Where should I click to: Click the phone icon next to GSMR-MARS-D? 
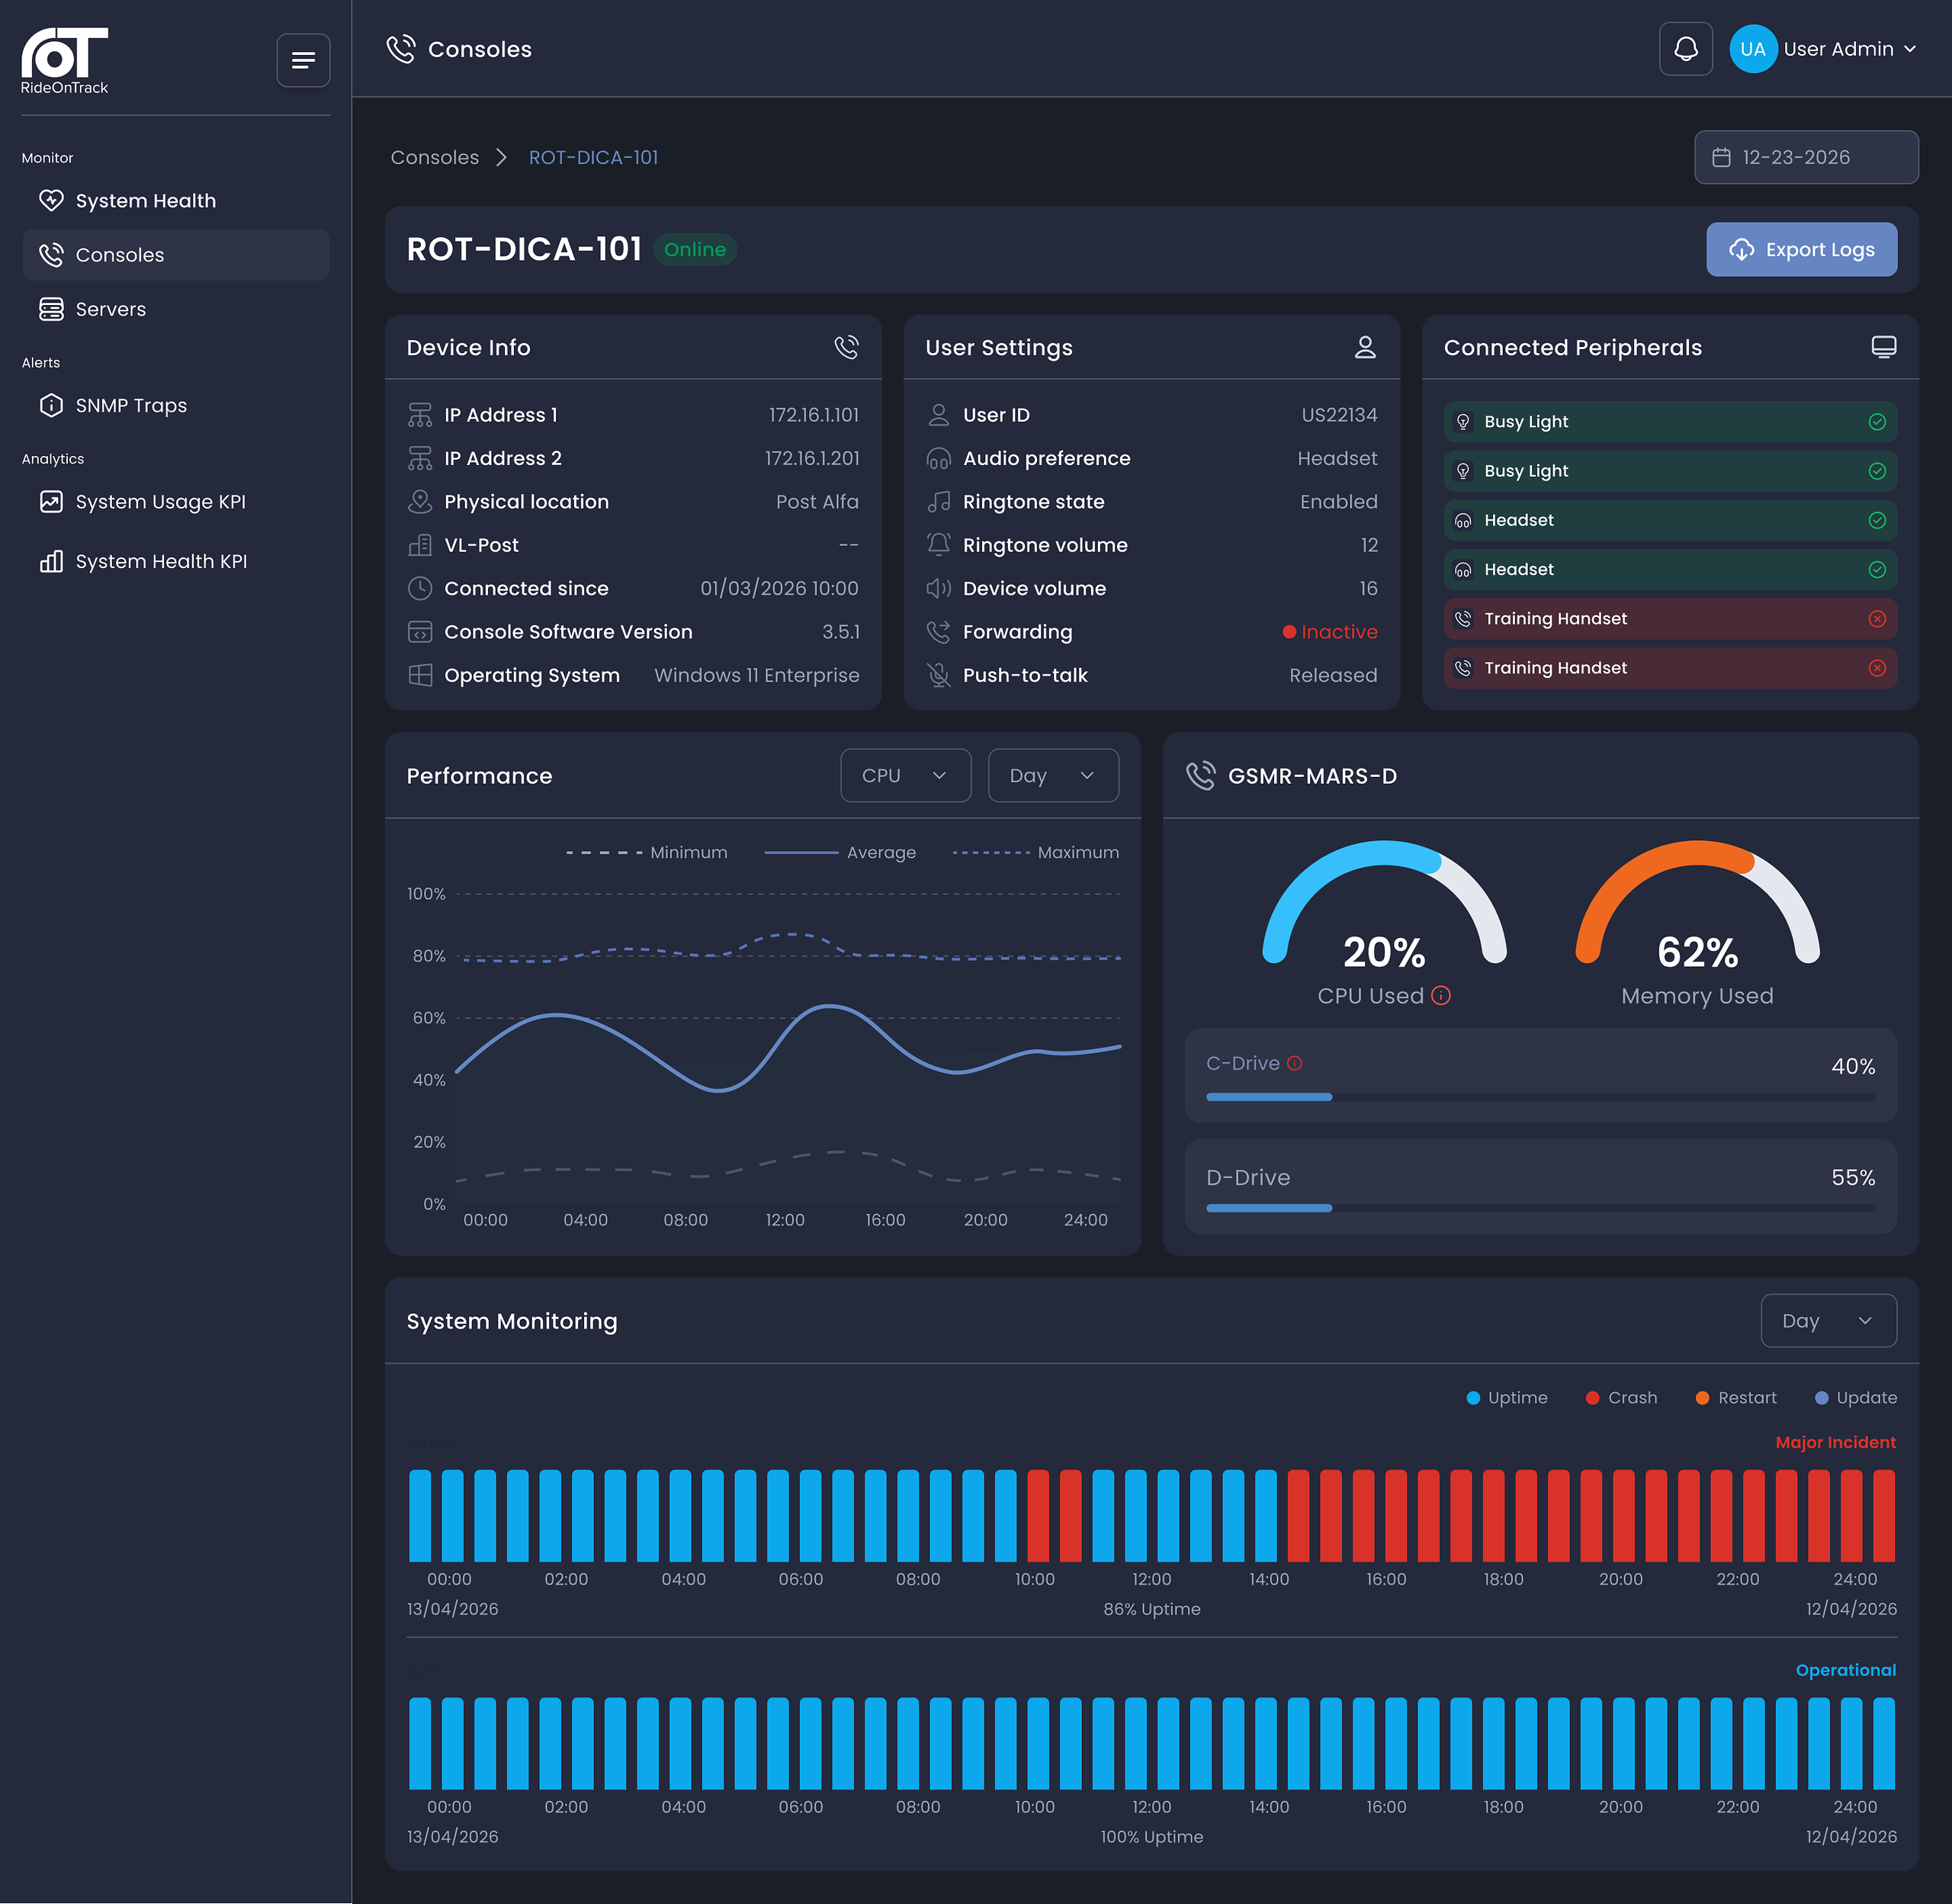point(1200,775)
